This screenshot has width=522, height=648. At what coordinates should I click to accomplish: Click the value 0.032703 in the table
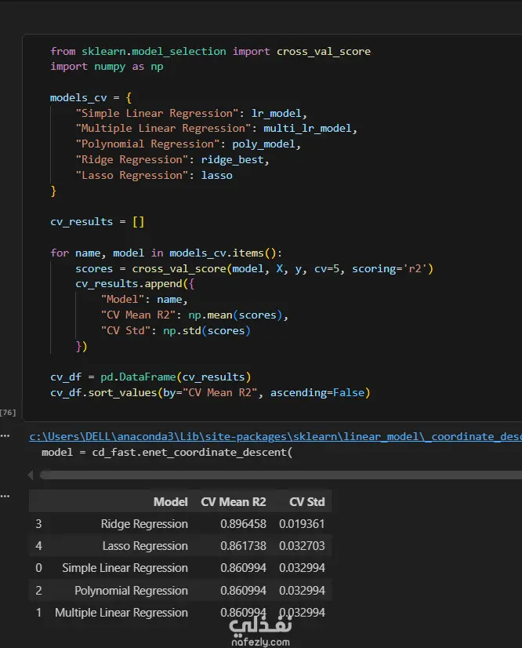pyautogui.click(x=302, y=546)
